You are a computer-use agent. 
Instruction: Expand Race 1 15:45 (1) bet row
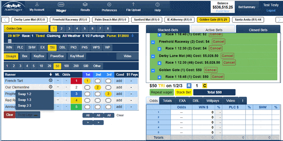[160, 77]
